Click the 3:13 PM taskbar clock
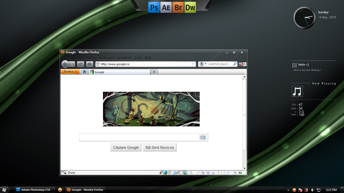This screenshot has width=344, height=193. point(331,190)
